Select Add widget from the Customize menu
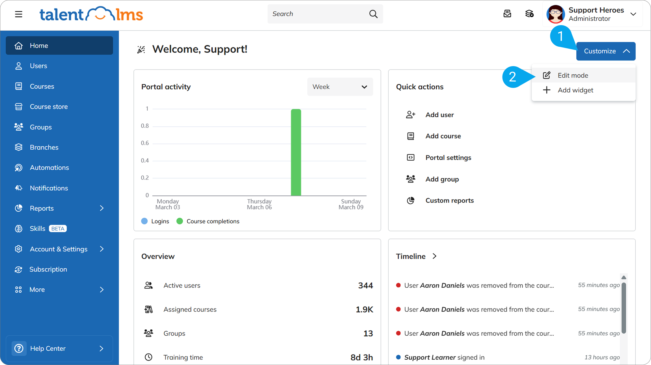This screenshot has height=365, width=651. [x=575, y=90]
